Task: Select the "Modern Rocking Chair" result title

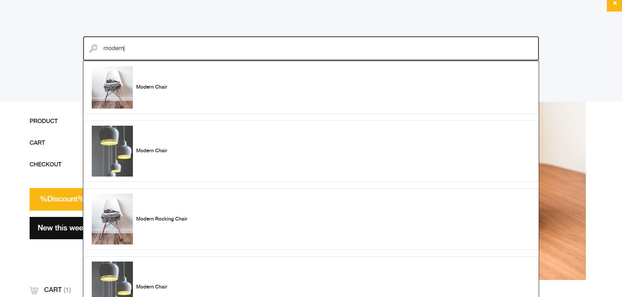Action: coord(162,219)
